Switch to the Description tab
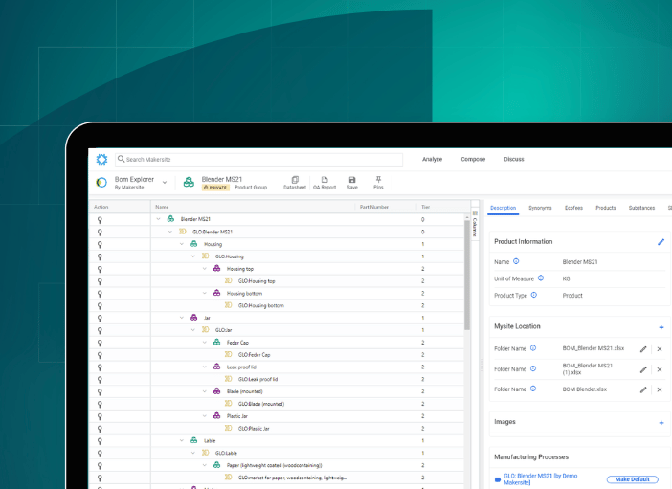The image size is (672, 489). click(504, 208)
